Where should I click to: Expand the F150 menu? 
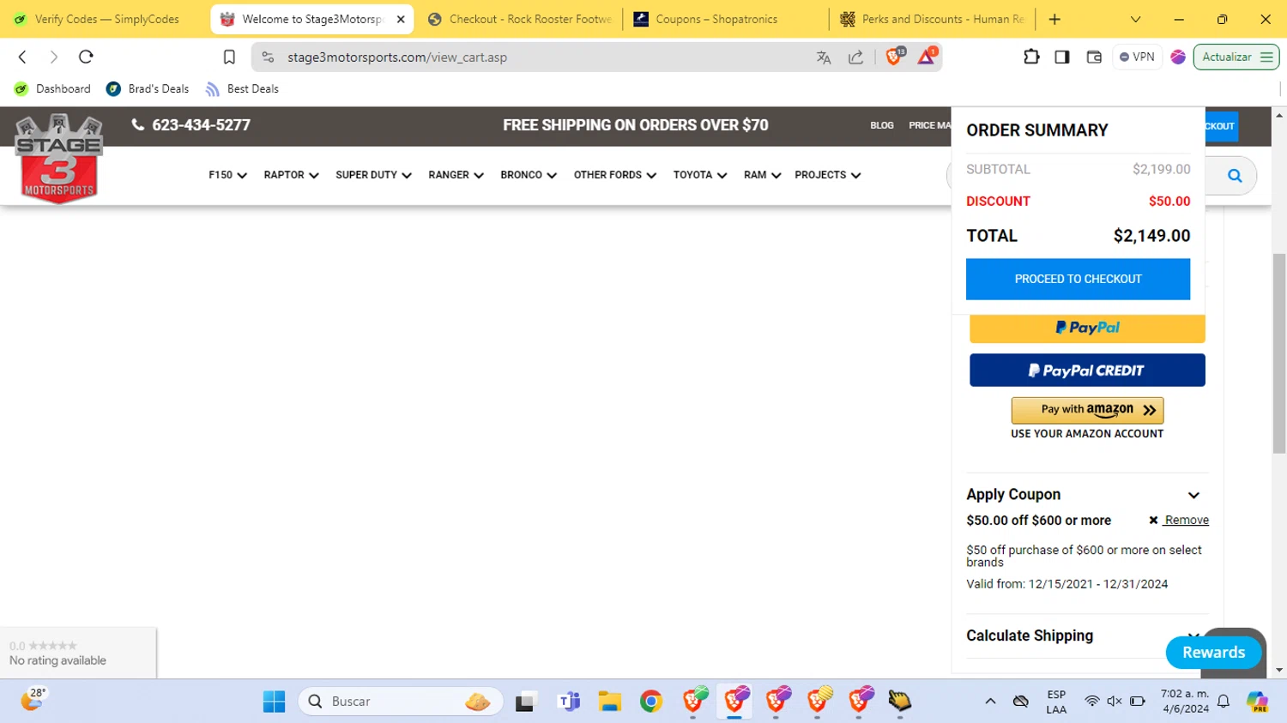click(x=227, y=175)
